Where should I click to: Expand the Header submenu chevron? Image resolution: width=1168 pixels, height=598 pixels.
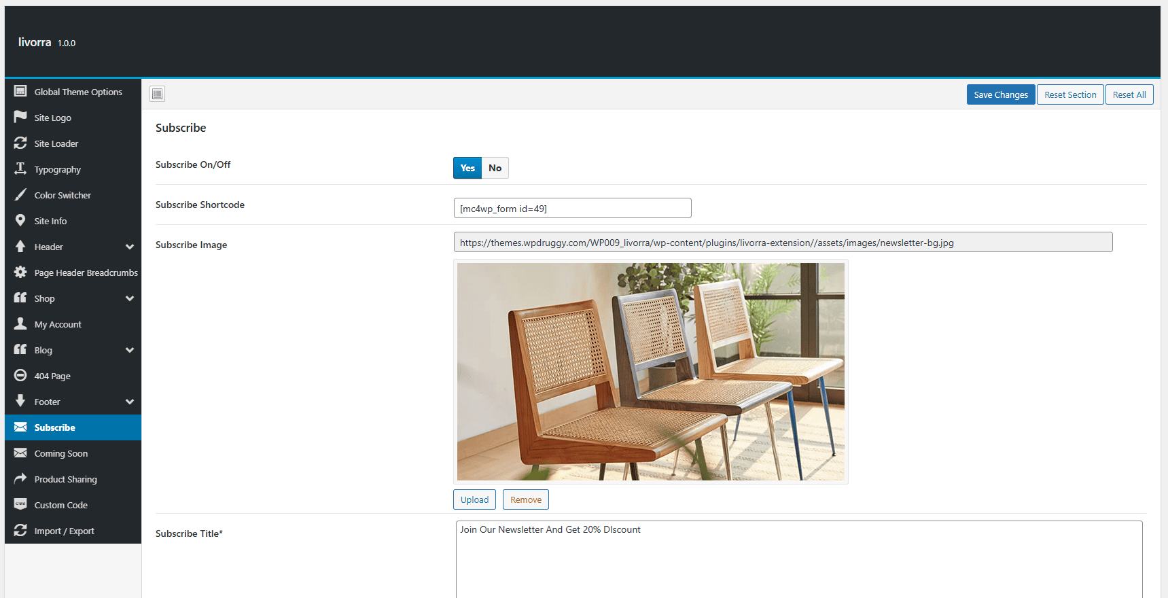pos(130,247)
